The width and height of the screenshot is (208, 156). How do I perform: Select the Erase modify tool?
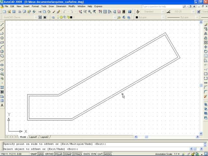coord(206,24)
